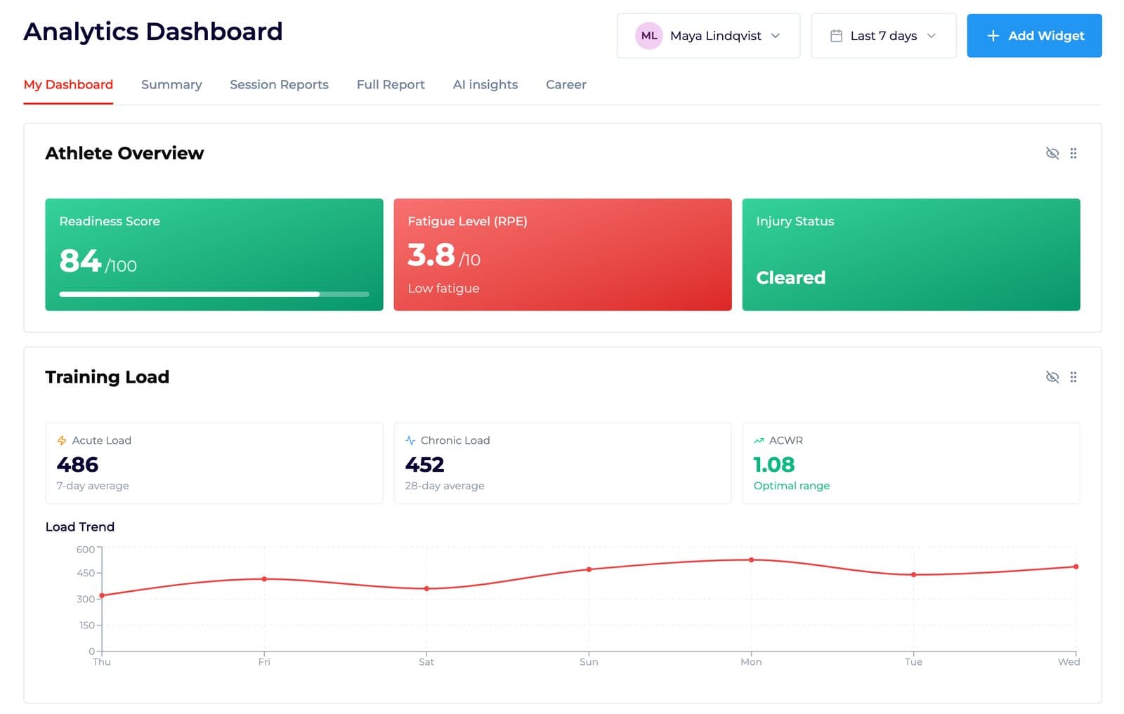1124x714 pixels.
Task: Hide the Athlete Overview widget
Action: [1052, 153]
